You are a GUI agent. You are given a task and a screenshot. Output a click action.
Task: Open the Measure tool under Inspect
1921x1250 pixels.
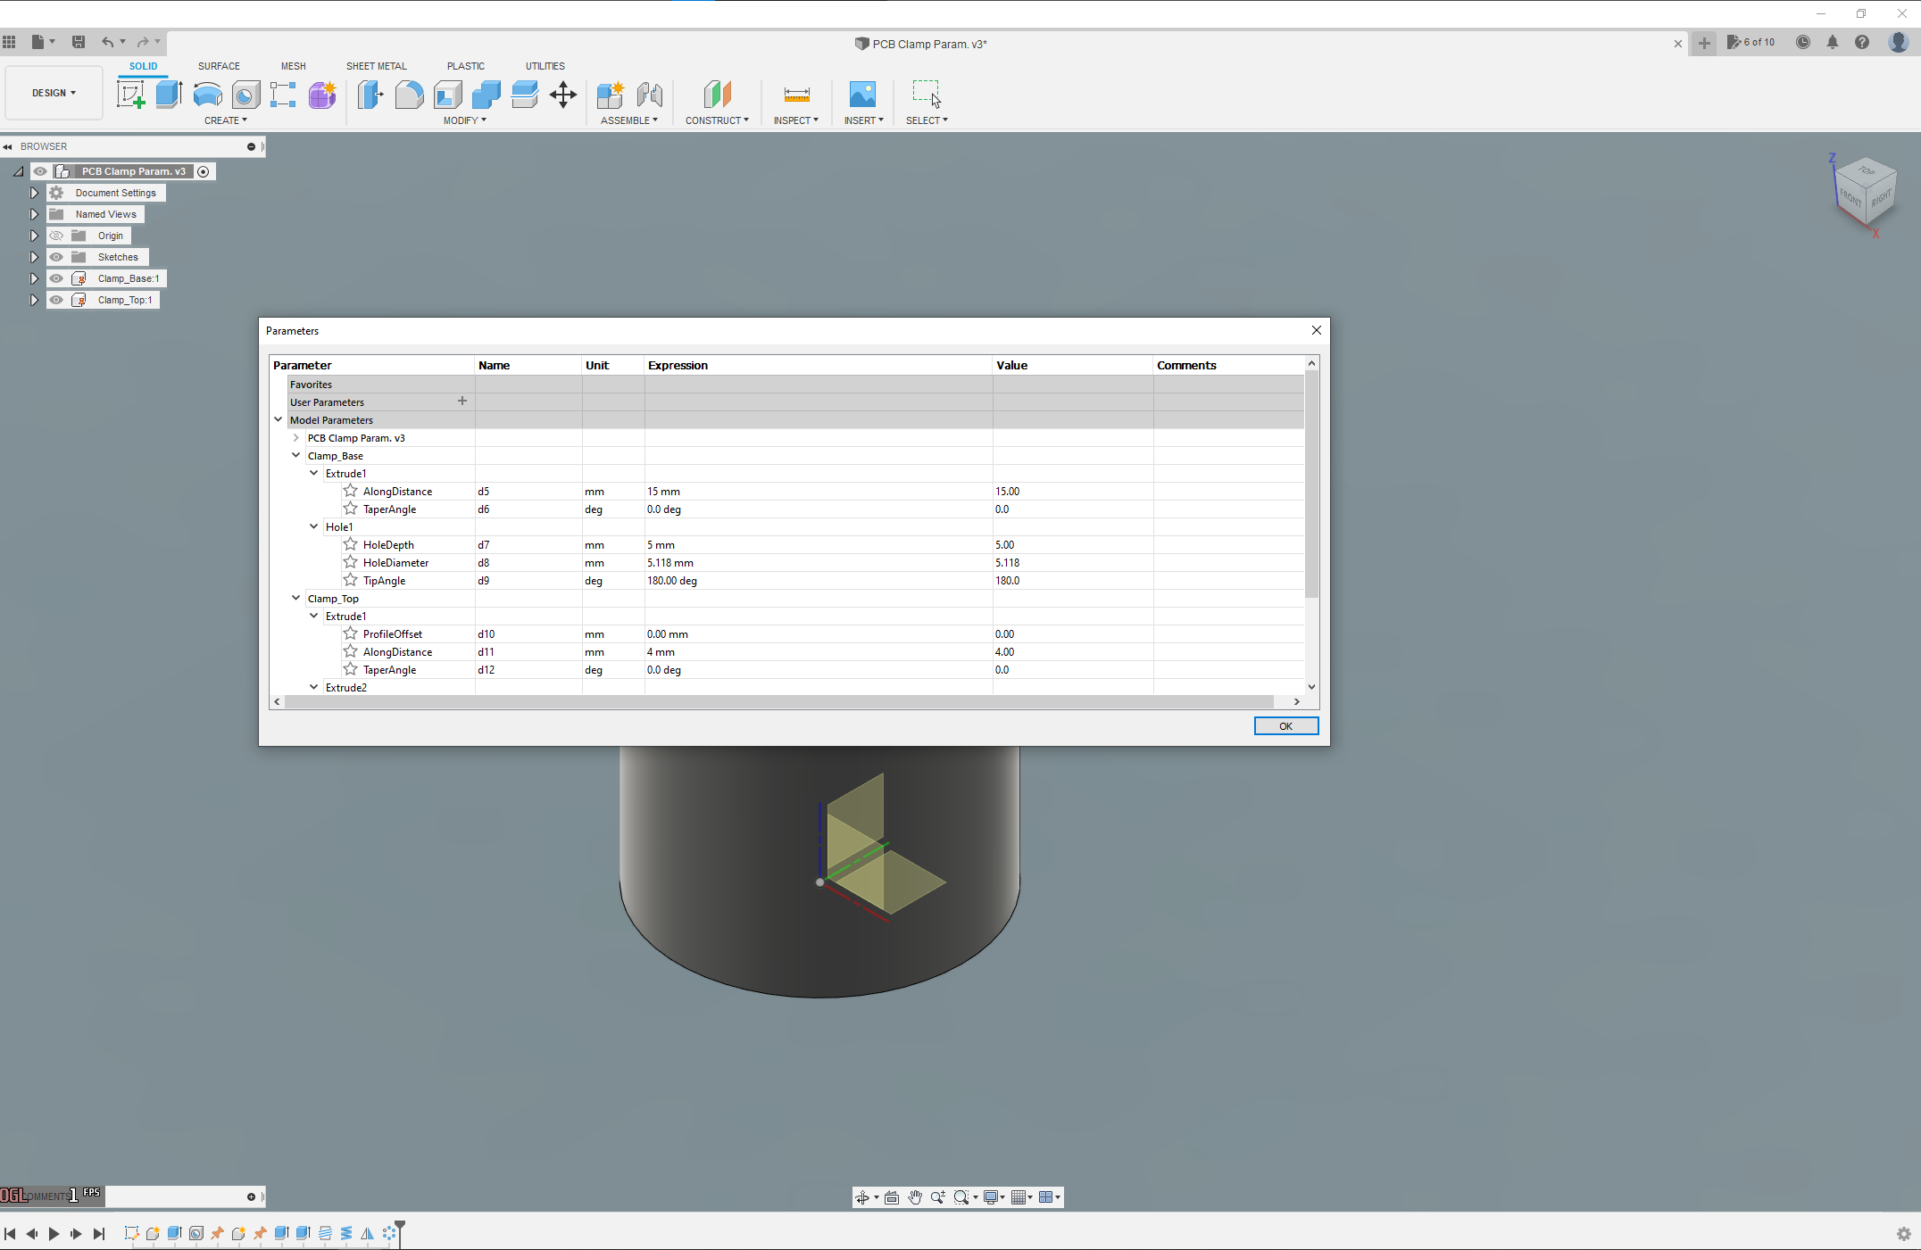(x=796, y=94)
